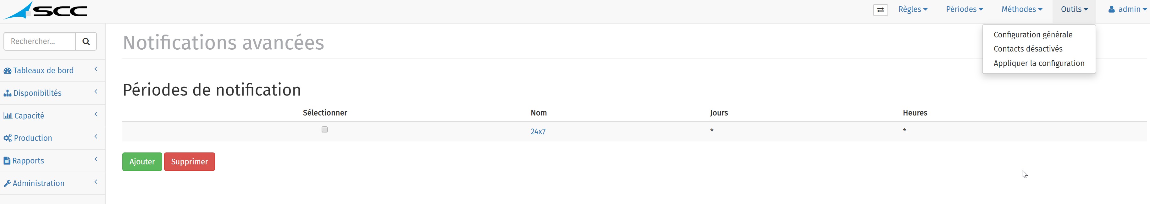Click the Administration wrench icon
Screen dimensions: 1150x204
[7, 184]
